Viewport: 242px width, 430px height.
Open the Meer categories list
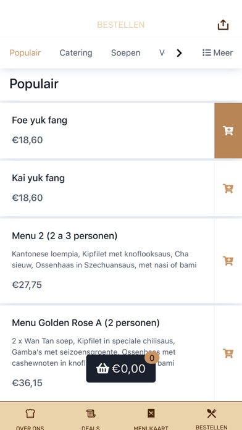click(x=217, y=53)
